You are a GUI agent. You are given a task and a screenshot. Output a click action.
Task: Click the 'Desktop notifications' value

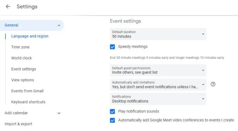130,101
